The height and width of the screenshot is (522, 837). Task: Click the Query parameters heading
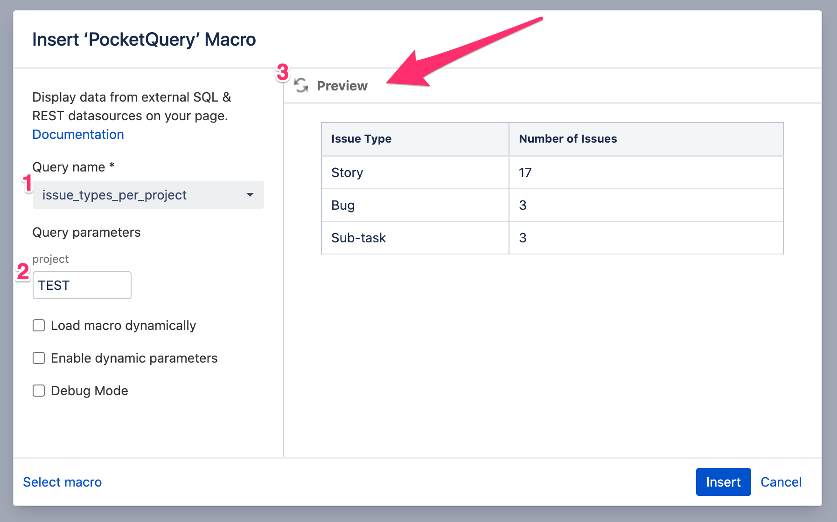point(86,232)
